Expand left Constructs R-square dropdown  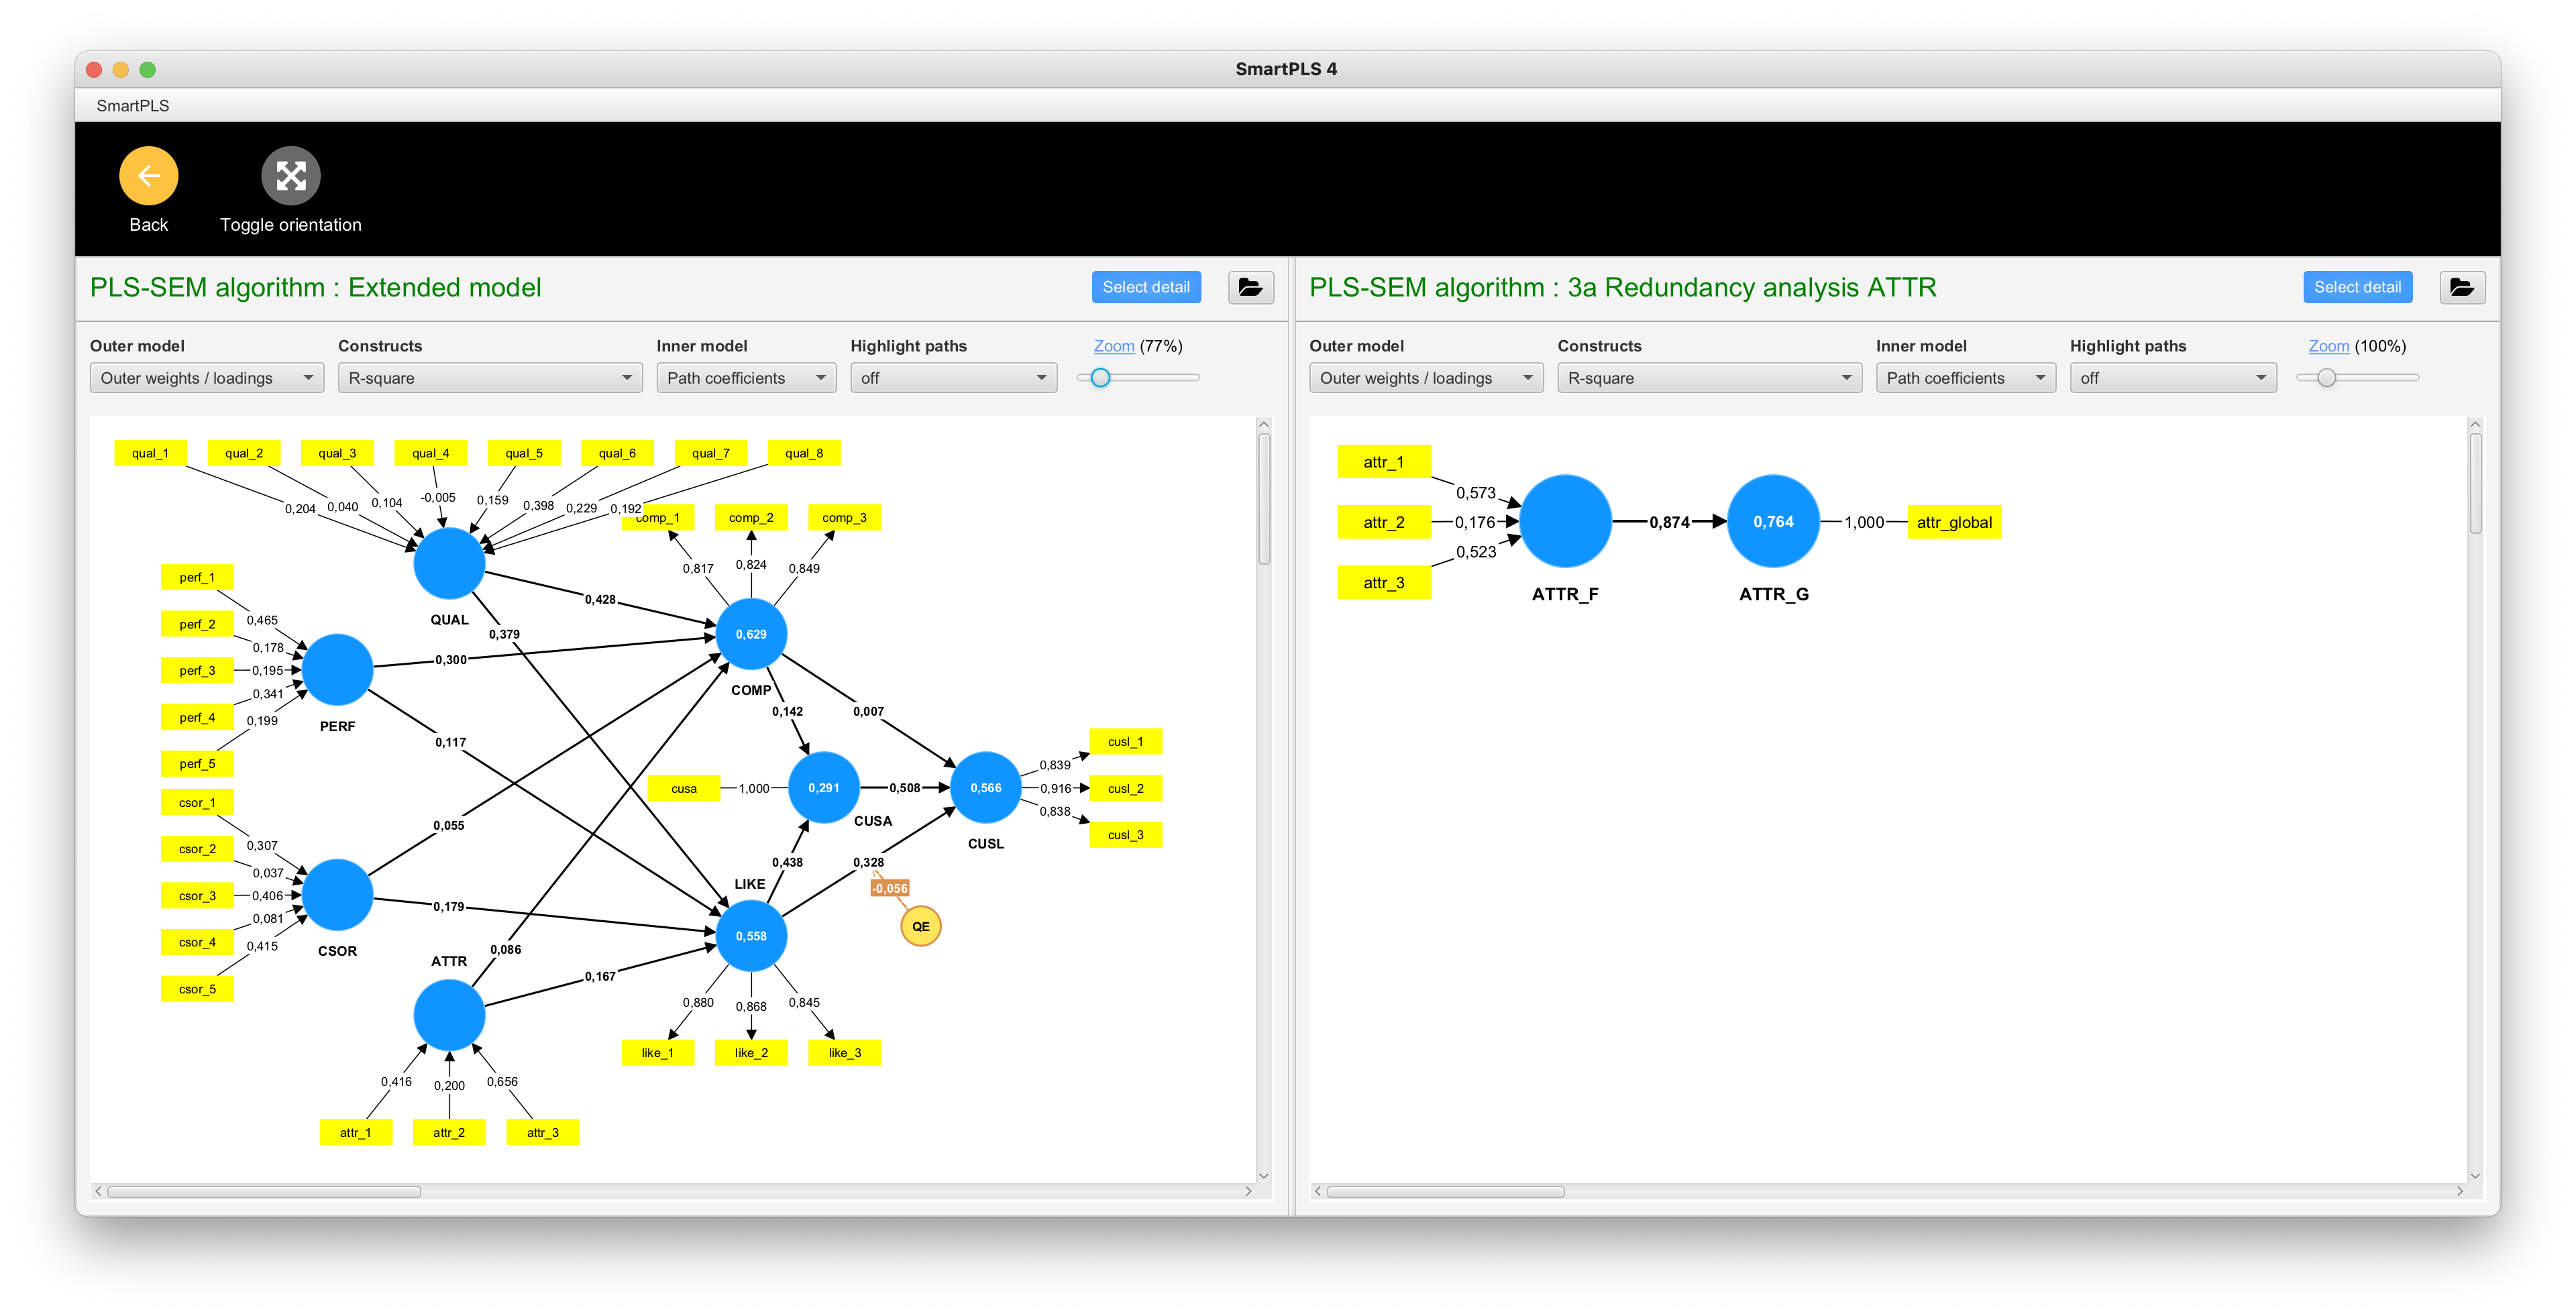pos(489,378)
